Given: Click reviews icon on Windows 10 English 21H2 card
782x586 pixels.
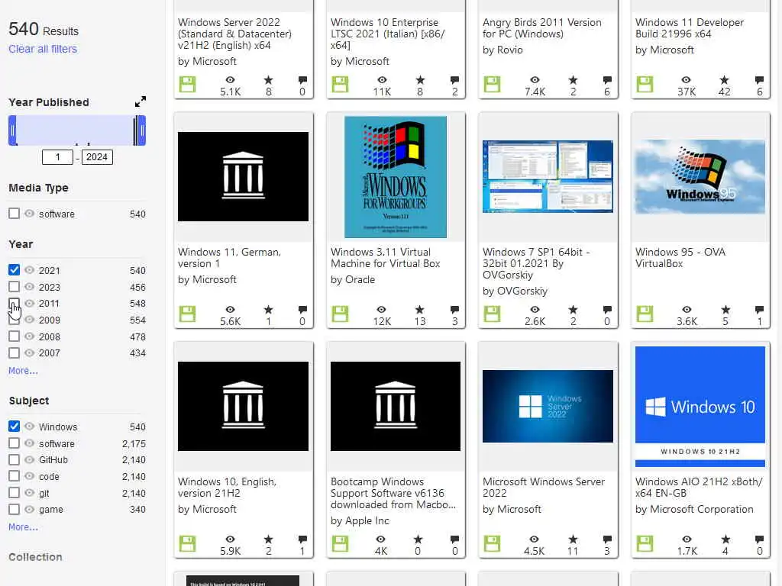Looking at the screenshot, I should (x=302, y=539).
